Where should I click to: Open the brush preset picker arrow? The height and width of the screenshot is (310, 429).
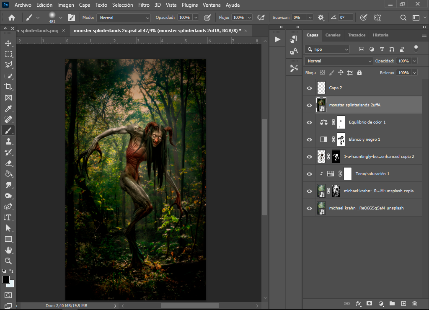pos(61,18)
